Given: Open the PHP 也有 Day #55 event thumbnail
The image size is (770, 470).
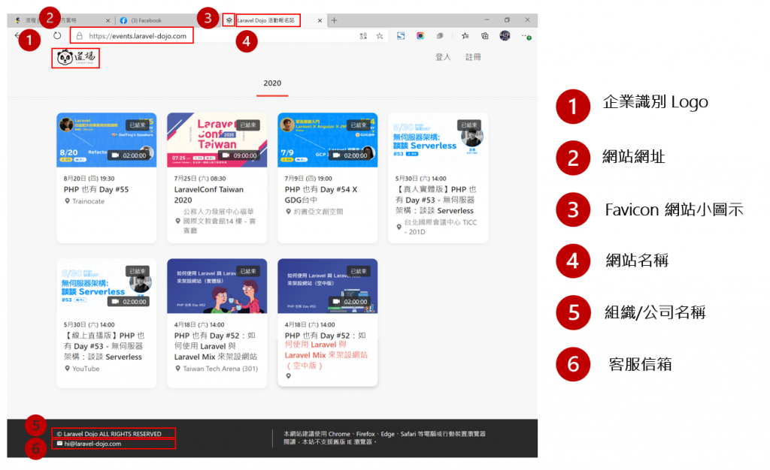Looking at the screenshot, I should 107,140.
